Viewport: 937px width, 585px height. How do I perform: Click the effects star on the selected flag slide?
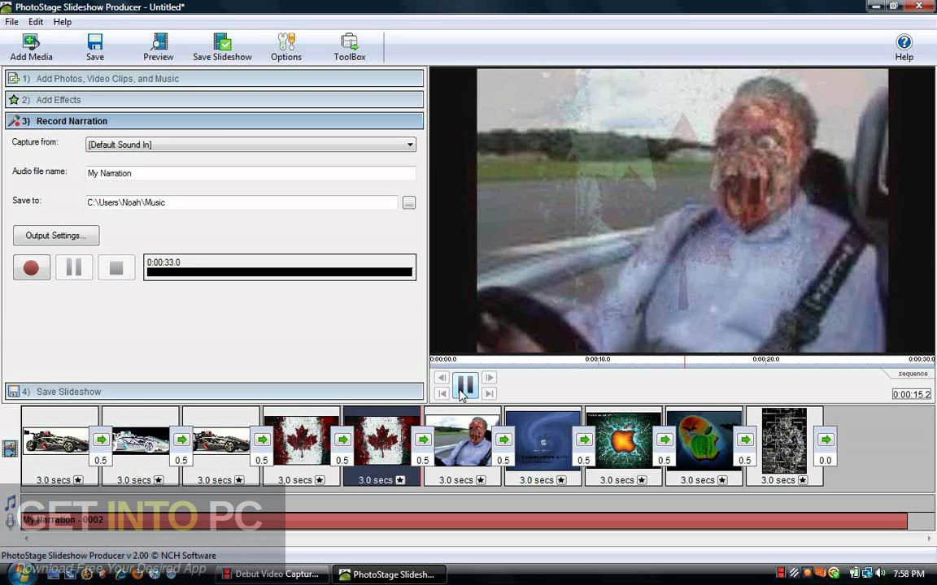click(400, 480)
